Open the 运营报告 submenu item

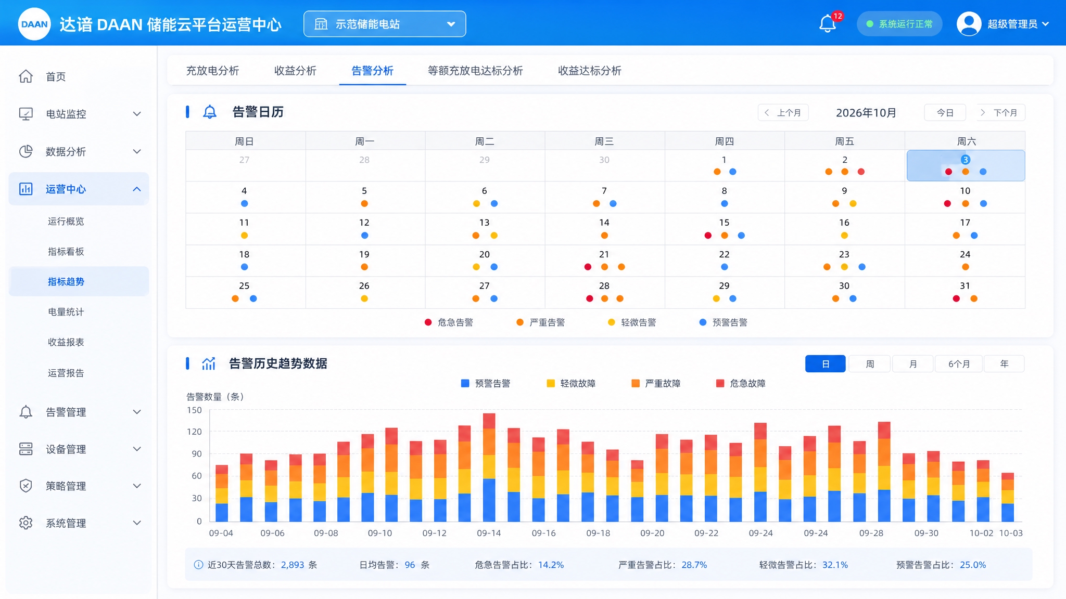tap(66, 373)
